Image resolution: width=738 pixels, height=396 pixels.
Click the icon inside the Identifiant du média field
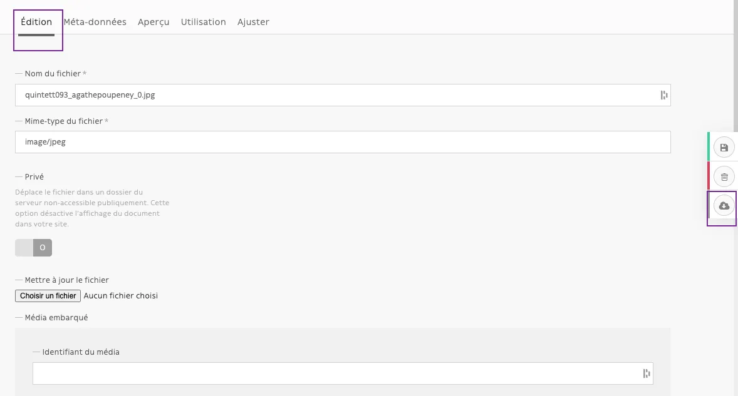(x=647, y=373)
